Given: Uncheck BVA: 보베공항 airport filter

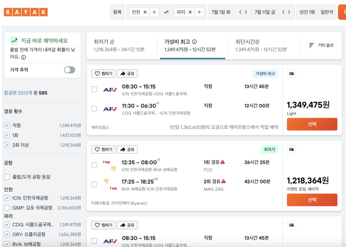Looking at the screenshot, I should tap(7, 244).
